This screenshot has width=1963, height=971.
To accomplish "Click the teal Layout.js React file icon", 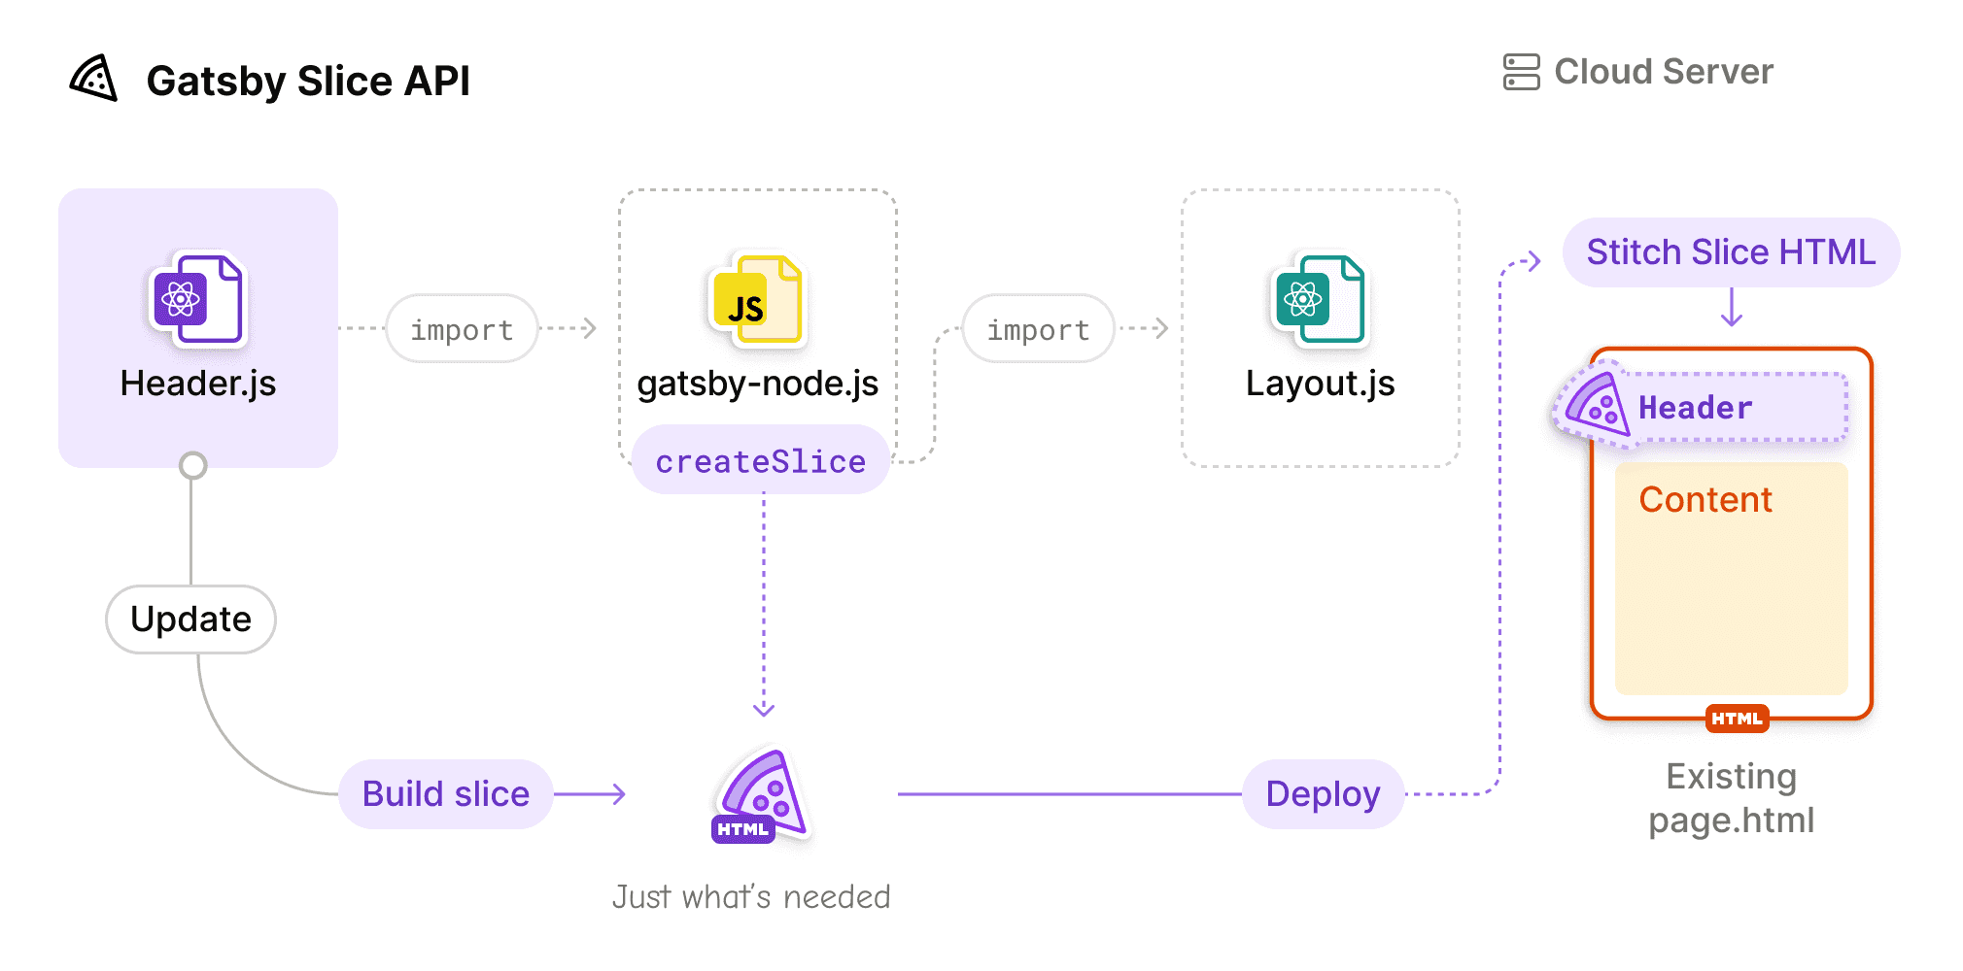I will [x=1319, y=299].
